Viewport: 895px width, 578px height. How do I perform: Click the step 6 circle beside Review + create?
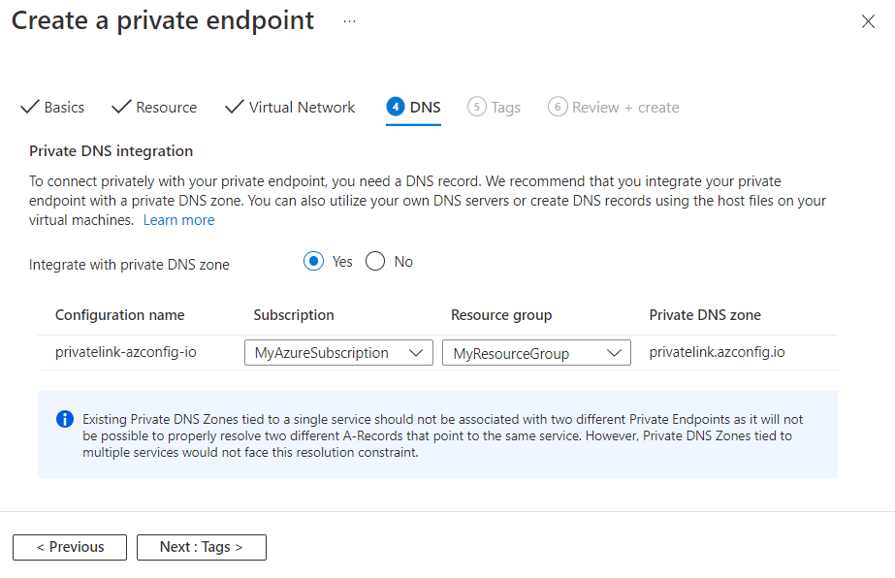(558, 107)
